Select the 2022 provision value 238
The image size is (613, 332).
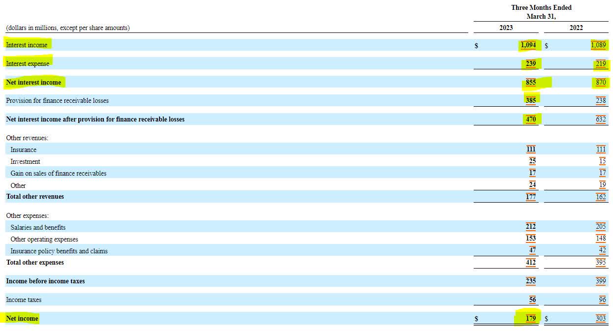tap(601, 100)
